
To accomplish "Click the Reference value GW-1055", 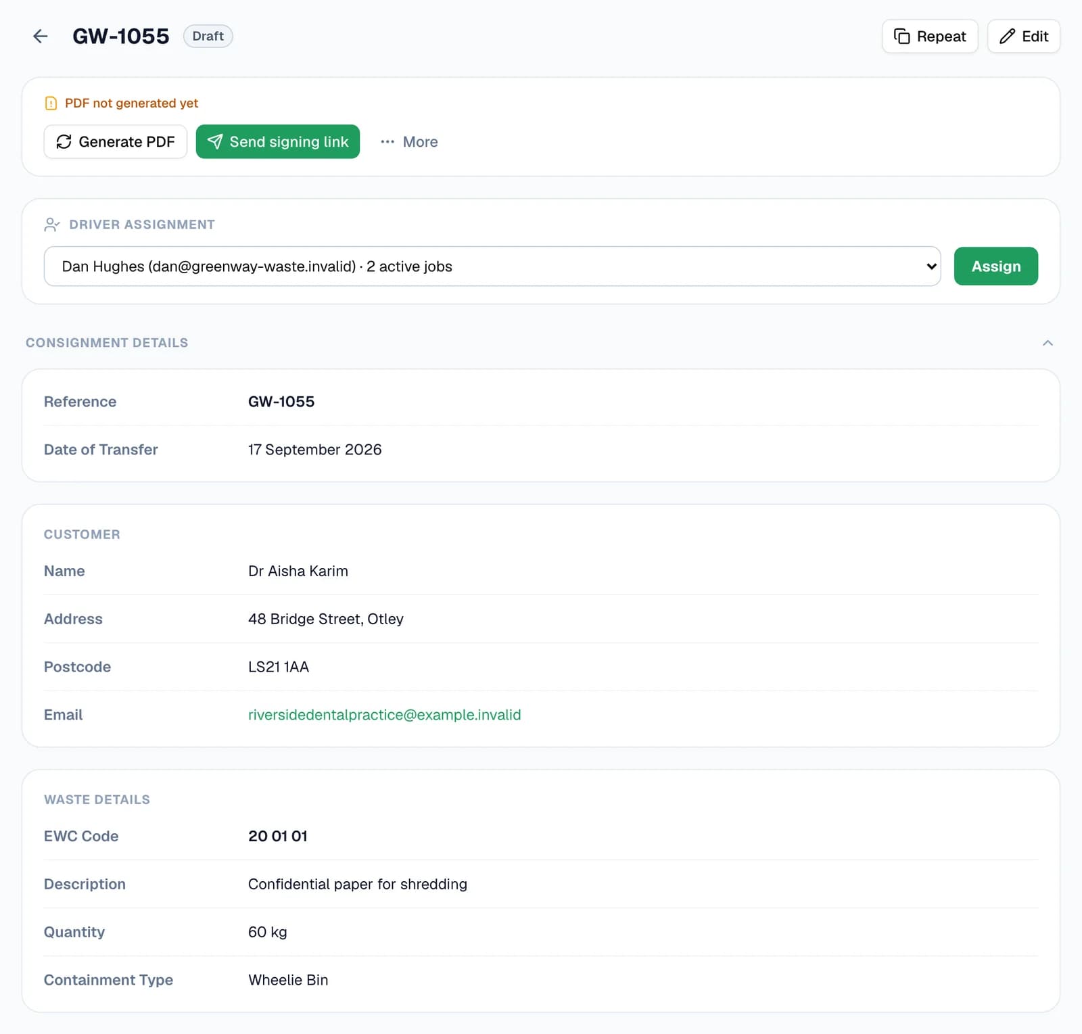I will click(281, 402).
